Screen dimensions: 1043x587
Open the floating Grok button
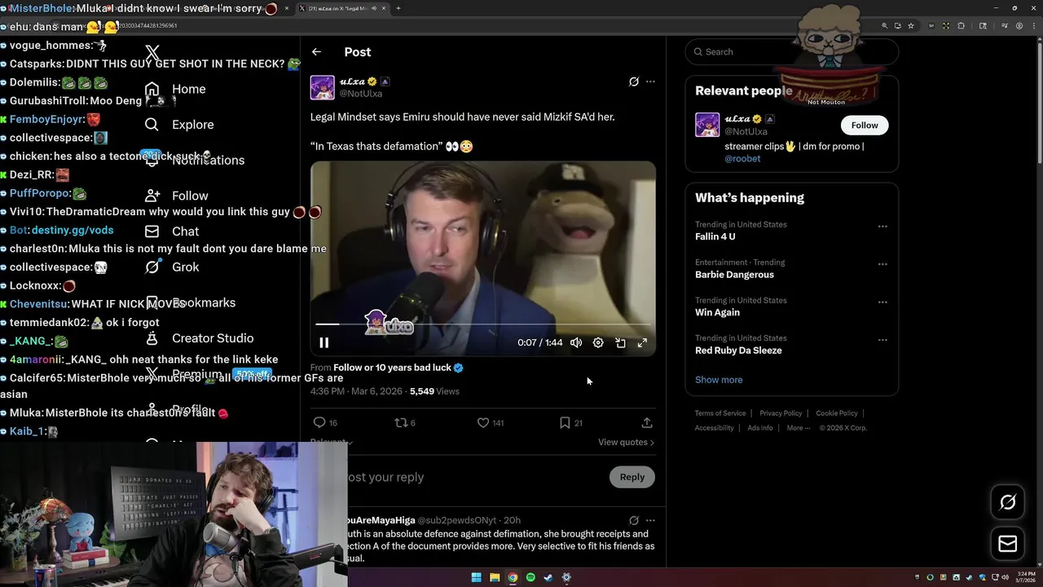click(1008, 503)
